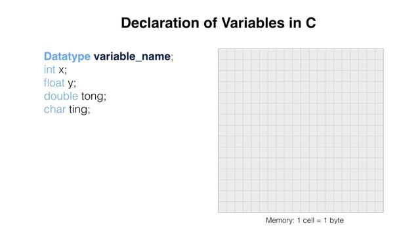Click the center of the memory grid

point(301,130)
